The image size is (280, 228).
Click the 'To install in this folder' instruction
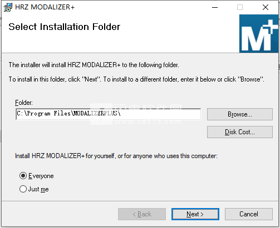click(136, 79)
